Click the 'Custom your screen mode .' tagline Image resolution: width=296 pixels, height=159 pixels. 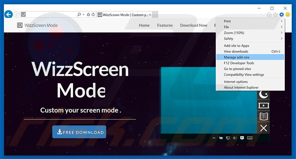(x=81, y=110)
